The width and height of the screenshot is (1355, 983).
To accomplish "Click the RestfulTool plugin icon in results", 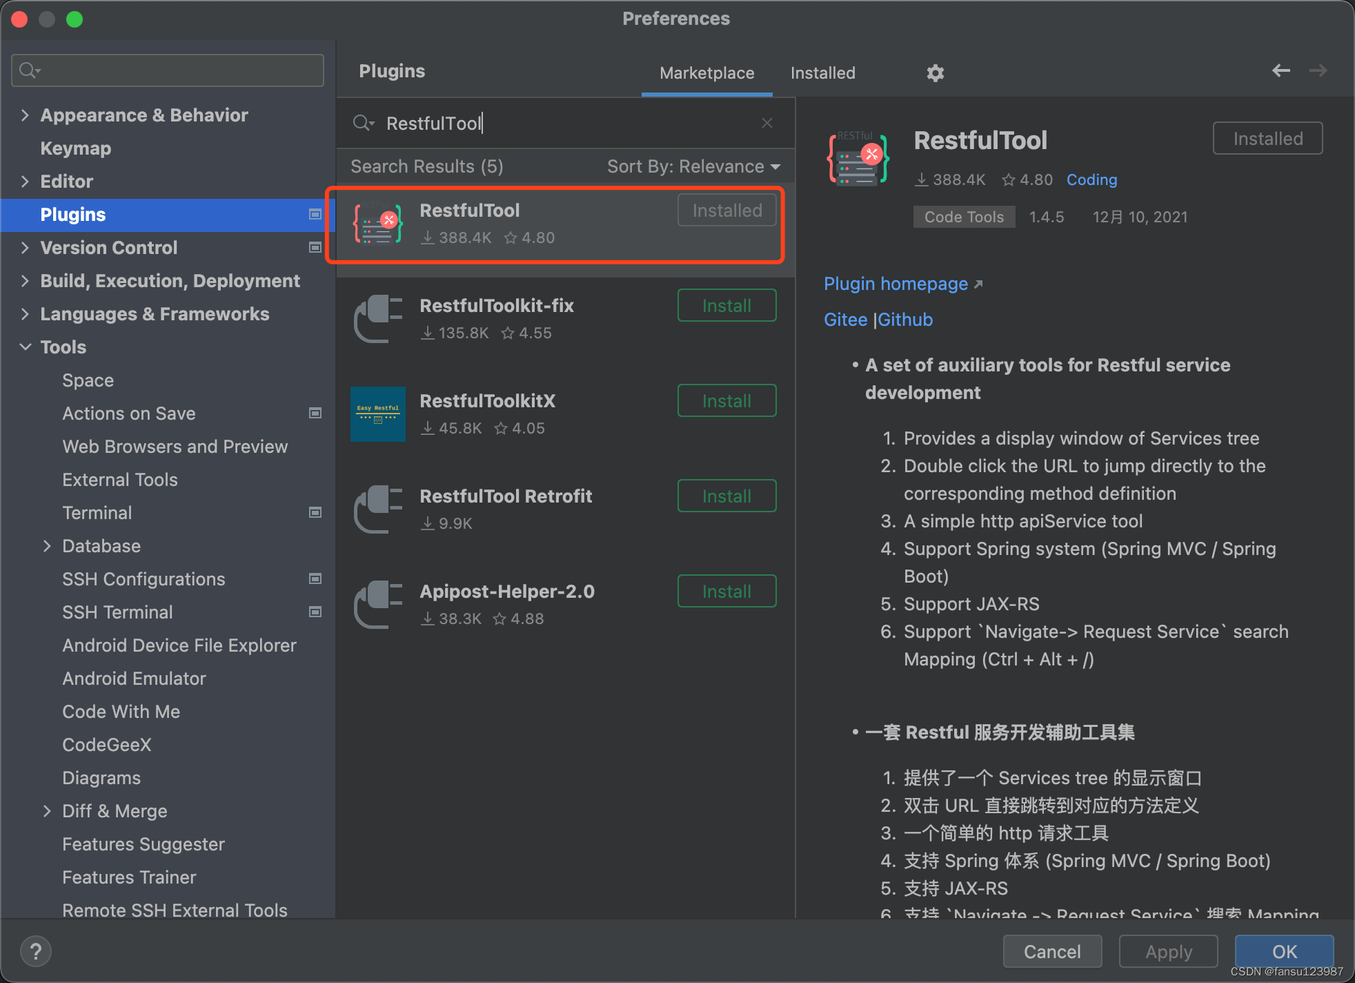I will pyautogui.click(x=377, y=224).
